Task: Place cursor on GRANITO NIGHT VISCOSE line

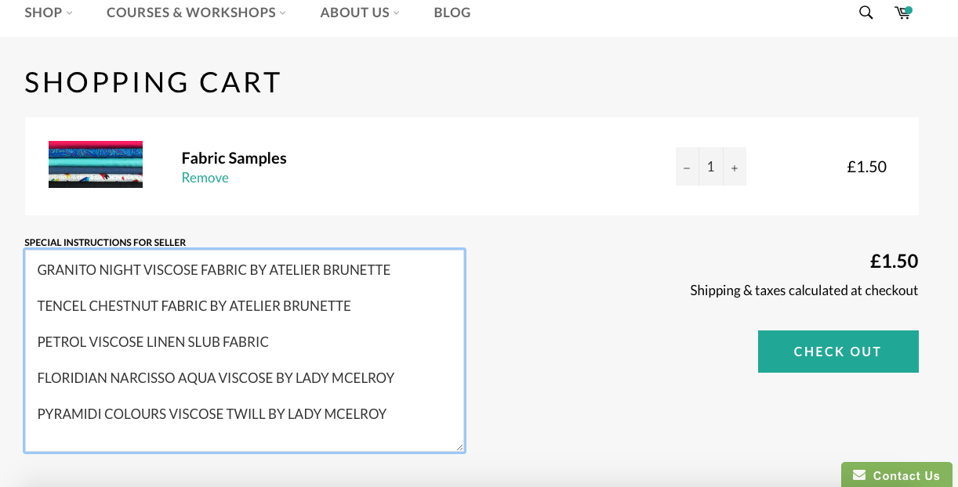Action: click(214, 270)
